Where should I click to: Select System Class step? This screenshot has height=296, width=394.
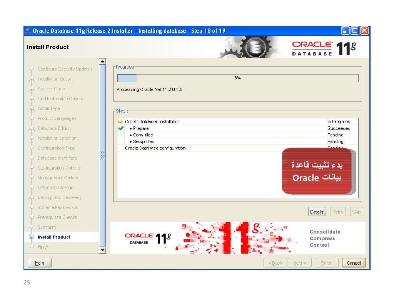tap(51, 89)
